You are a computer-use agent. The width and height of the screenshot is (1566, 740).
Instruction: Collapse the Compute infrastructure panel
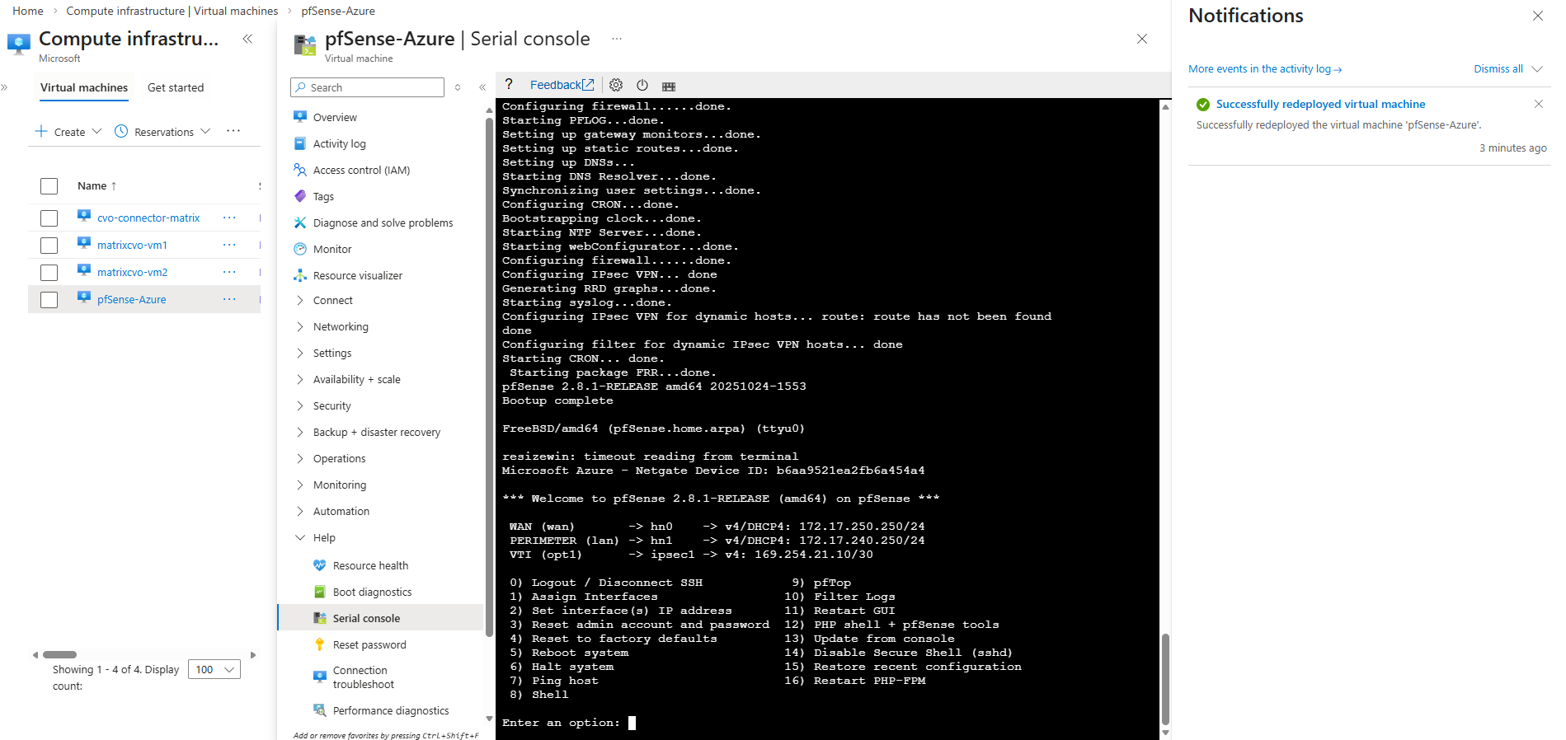click(x=247, y=39)
